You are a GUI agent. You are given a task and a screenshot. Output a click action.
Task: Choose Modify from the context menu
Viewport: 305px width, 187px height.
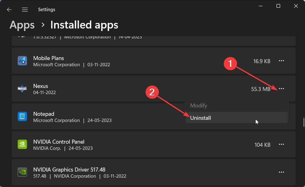(236, 106)
